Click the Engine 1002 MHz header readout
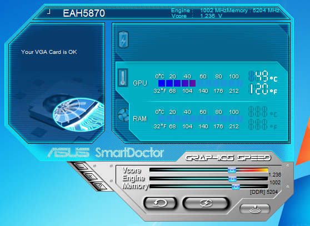The height and width of the screenshot is (226, 310). click(x=199, y=10)
